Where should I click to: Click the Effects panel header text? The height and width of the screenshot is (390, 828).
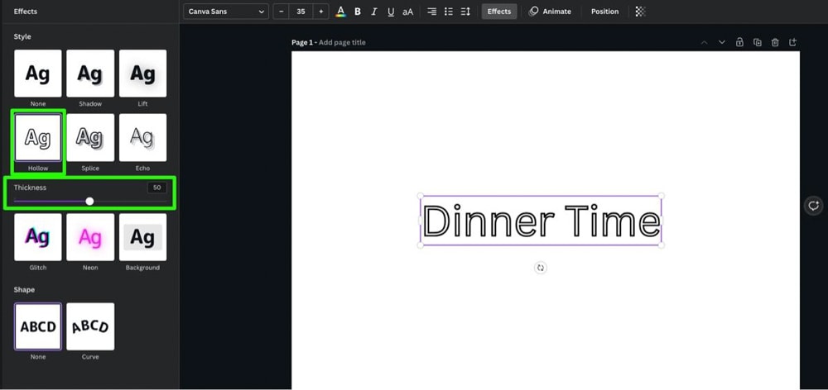pyautogui.click(x=26, y=11)
